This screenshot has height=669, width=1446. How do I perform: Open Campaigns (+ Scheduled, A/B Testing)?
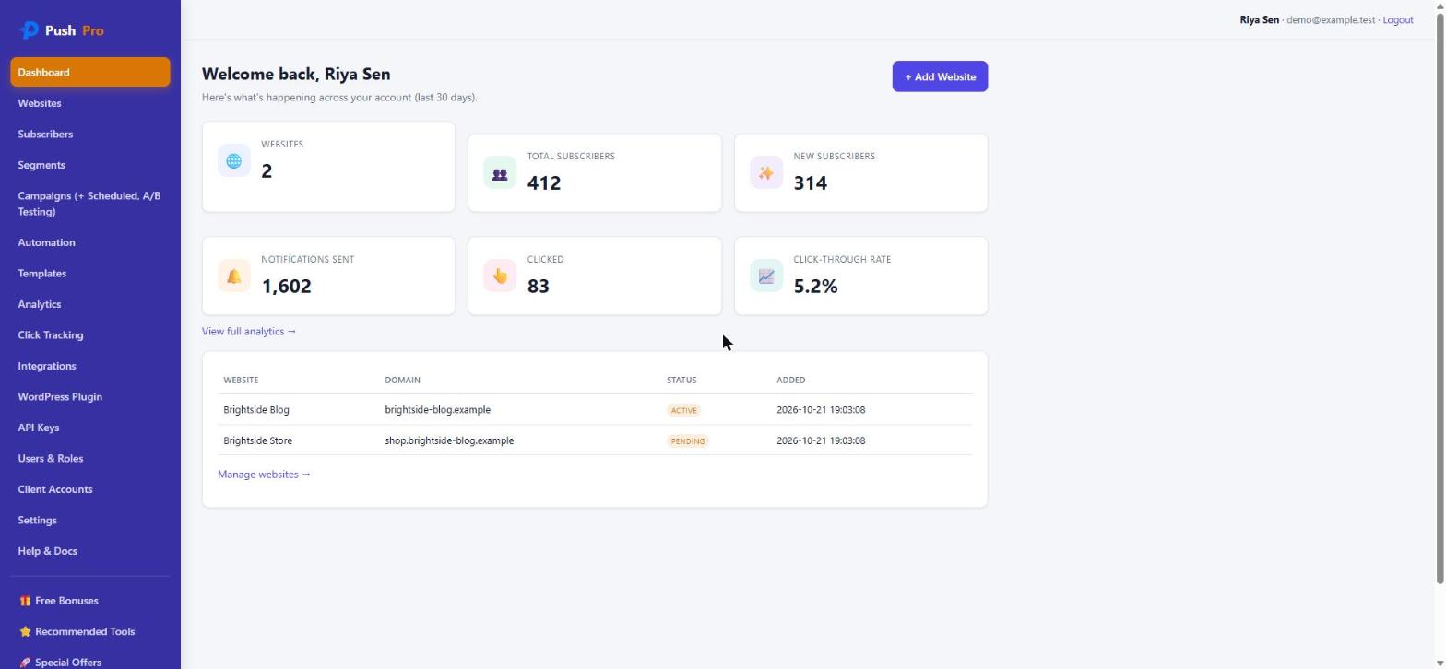point(90,204)
